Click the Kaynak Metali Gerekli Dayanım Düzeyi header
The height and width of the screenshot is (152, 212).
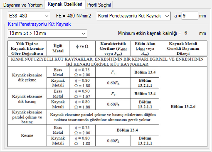coord(183,49)
